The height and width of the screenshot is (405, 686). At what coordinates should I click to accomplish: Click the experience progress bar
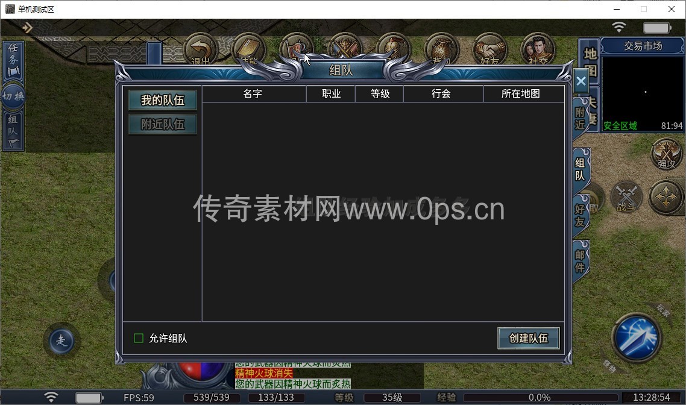(x=540, y=398)
